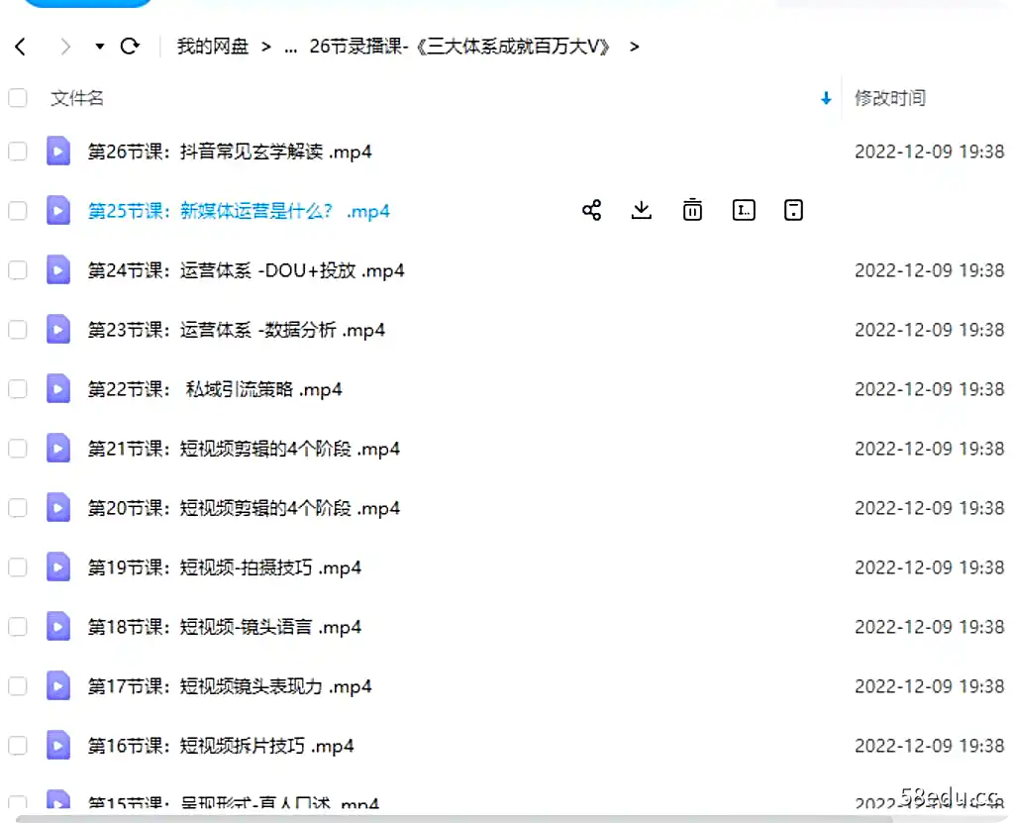Click the rightmost action icon on 第25节课 row
The height and width of the screenshot is (823, 1015).
793,210
